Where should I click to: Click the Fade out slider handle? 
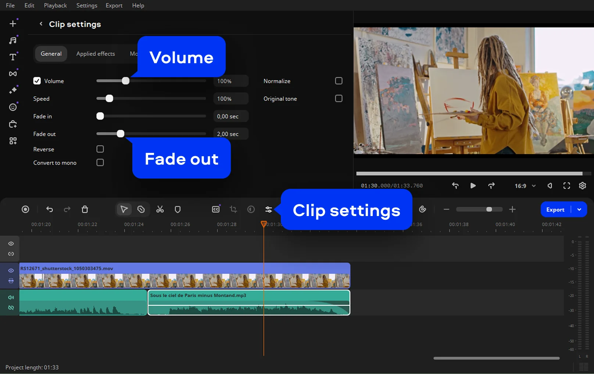coord(121,134)
